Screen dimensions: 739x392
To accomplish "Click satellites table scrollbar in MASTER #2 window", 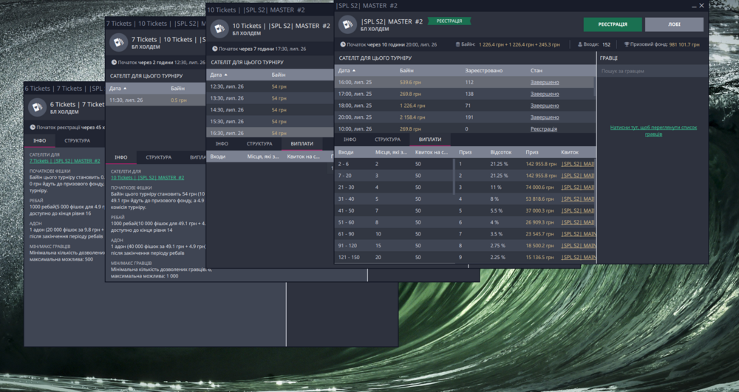I will (x=594, y=86).
